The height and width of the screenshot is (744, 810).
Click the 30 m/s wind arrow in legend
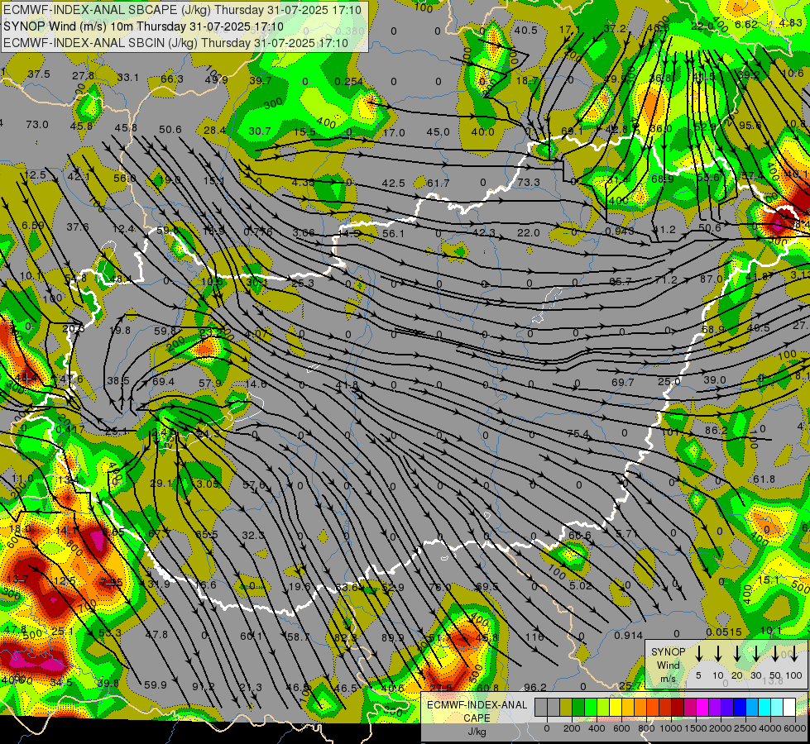(755, 654)
